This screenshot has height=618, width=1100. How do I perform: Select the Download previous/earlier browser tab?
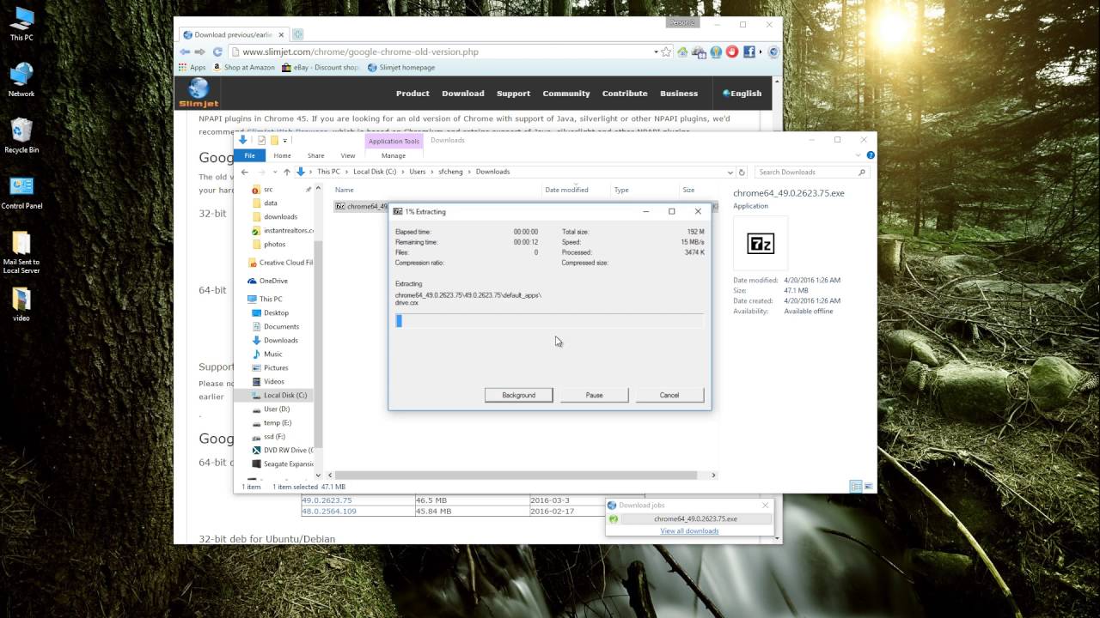pos(233,34)
